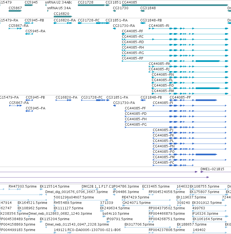Select transcript CG44085-RK
This screenshot has height=234, width=231.
click(188, 67)
